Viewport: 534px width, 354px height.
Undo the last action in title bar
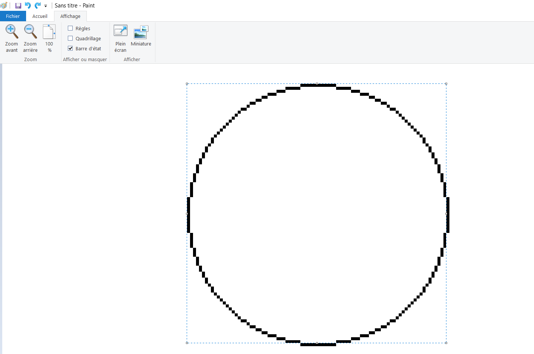28,6
